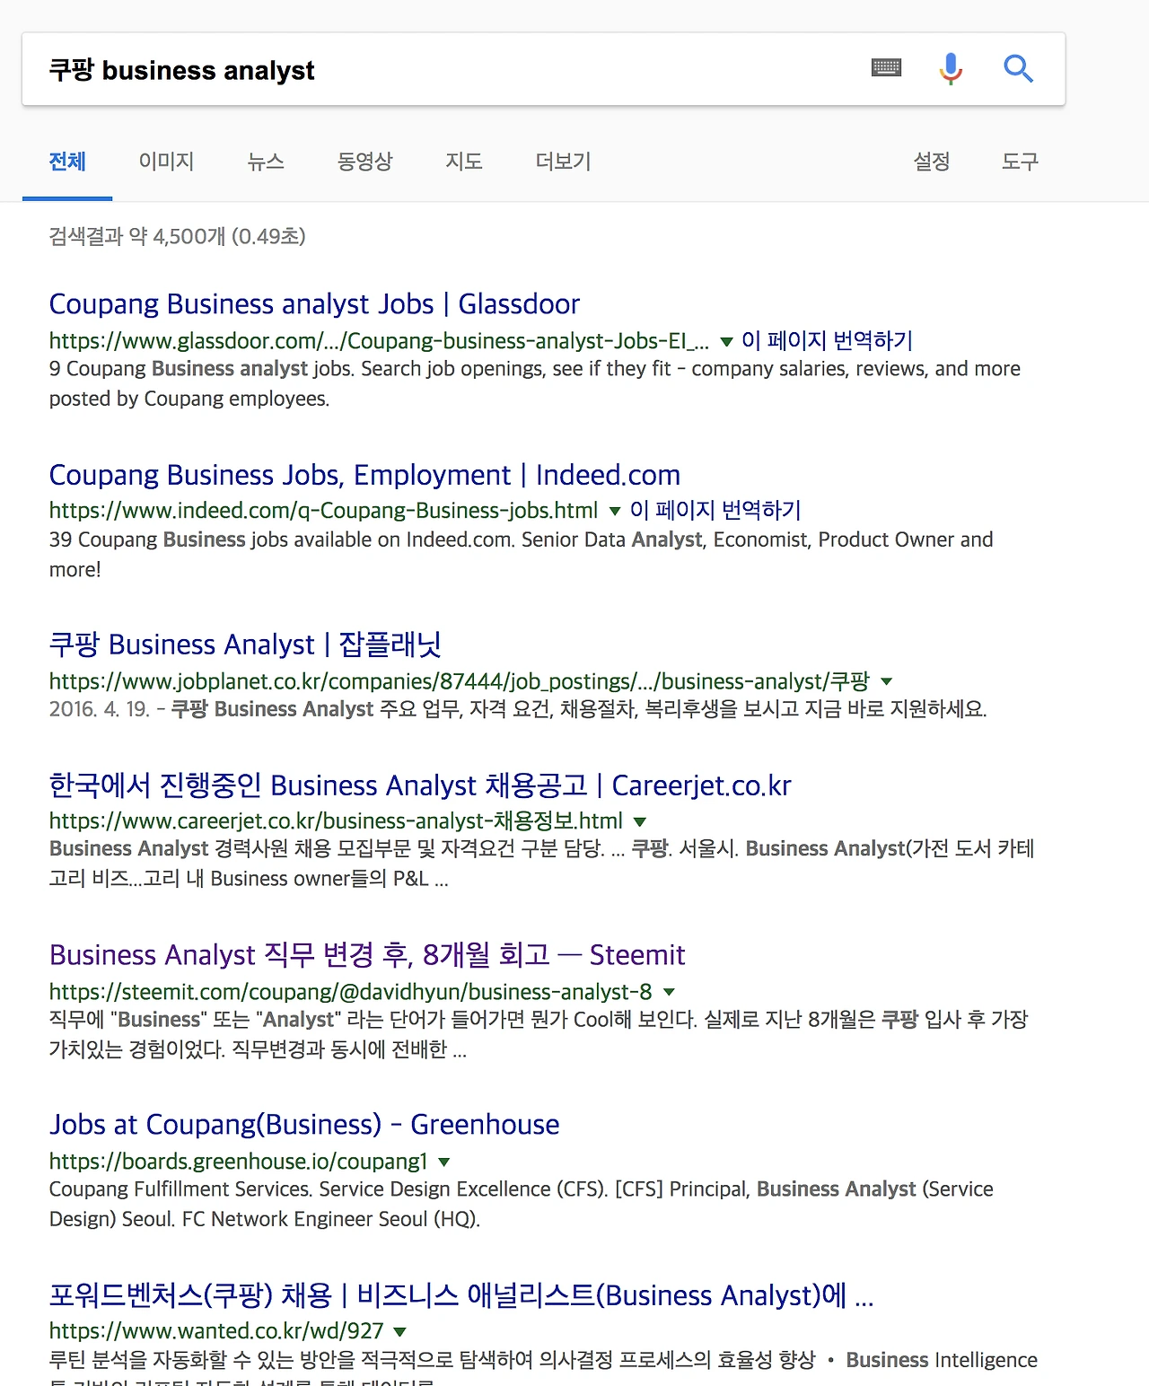This screenshot has width=1149, height=1386.
Task: Click the Steemit snippet starting '직무에'
Action: [539, 1034]
